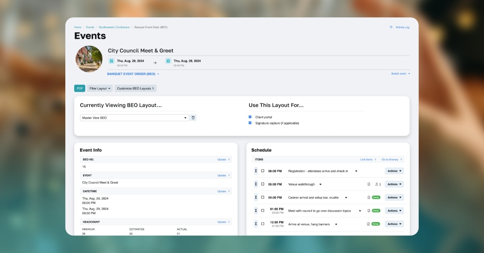Click the event street photo thumbnail
This screenshot has height=253, width=484.
click(x=89, y=59)
